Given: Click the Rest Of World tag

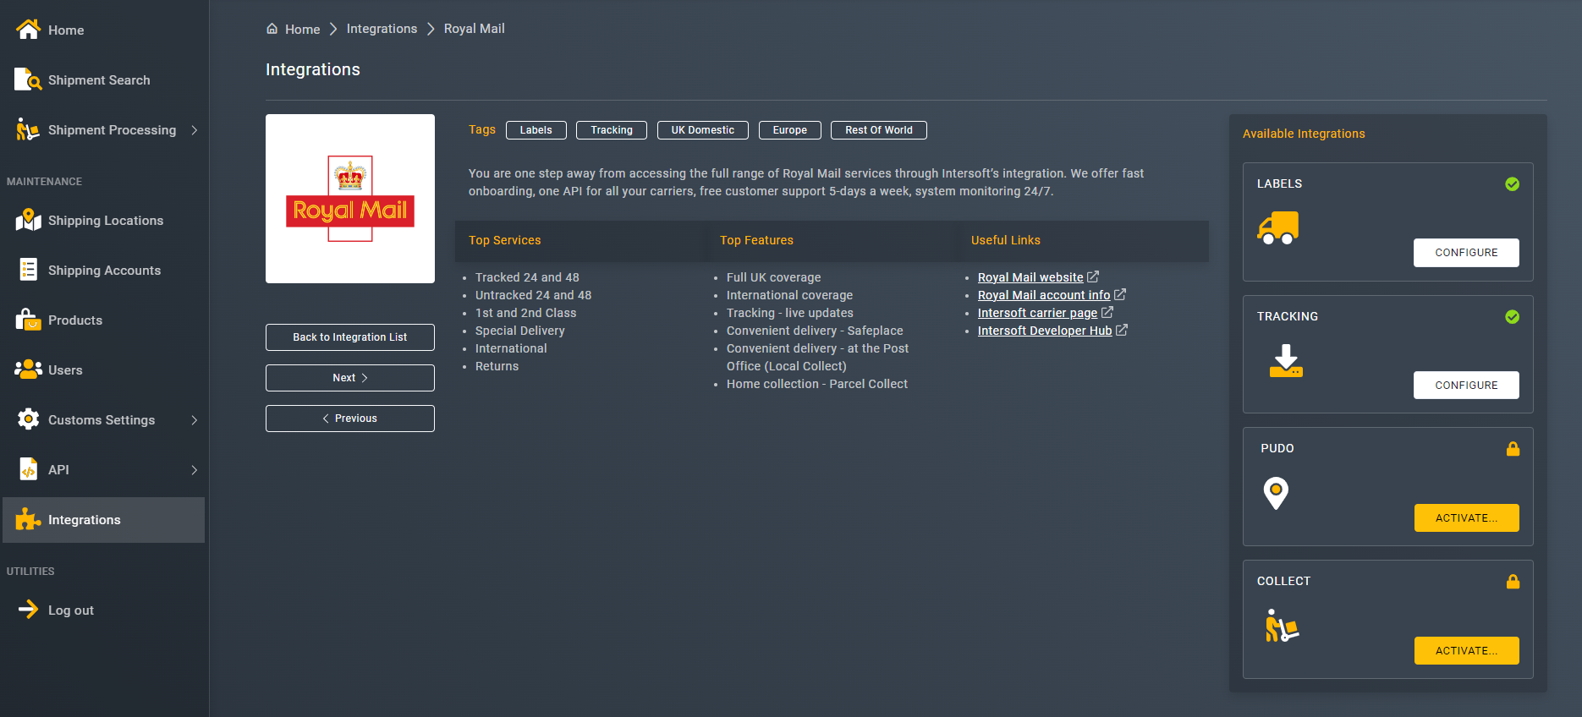Looking at the screenshot, I should tap(879, 130).
